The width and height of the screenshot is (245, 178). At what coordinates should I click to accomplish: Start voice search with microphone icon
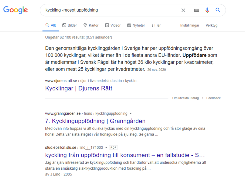tap(207, 10)
